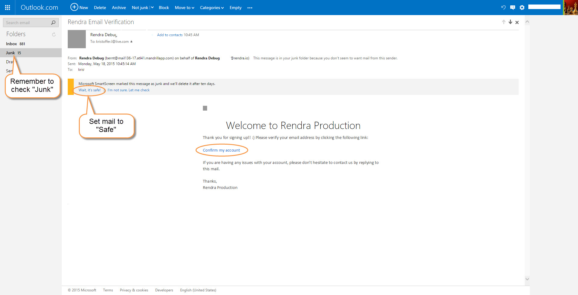The image size is (578, 295).
Task: Go to previous message up arrow
Action: click(504, 22)
